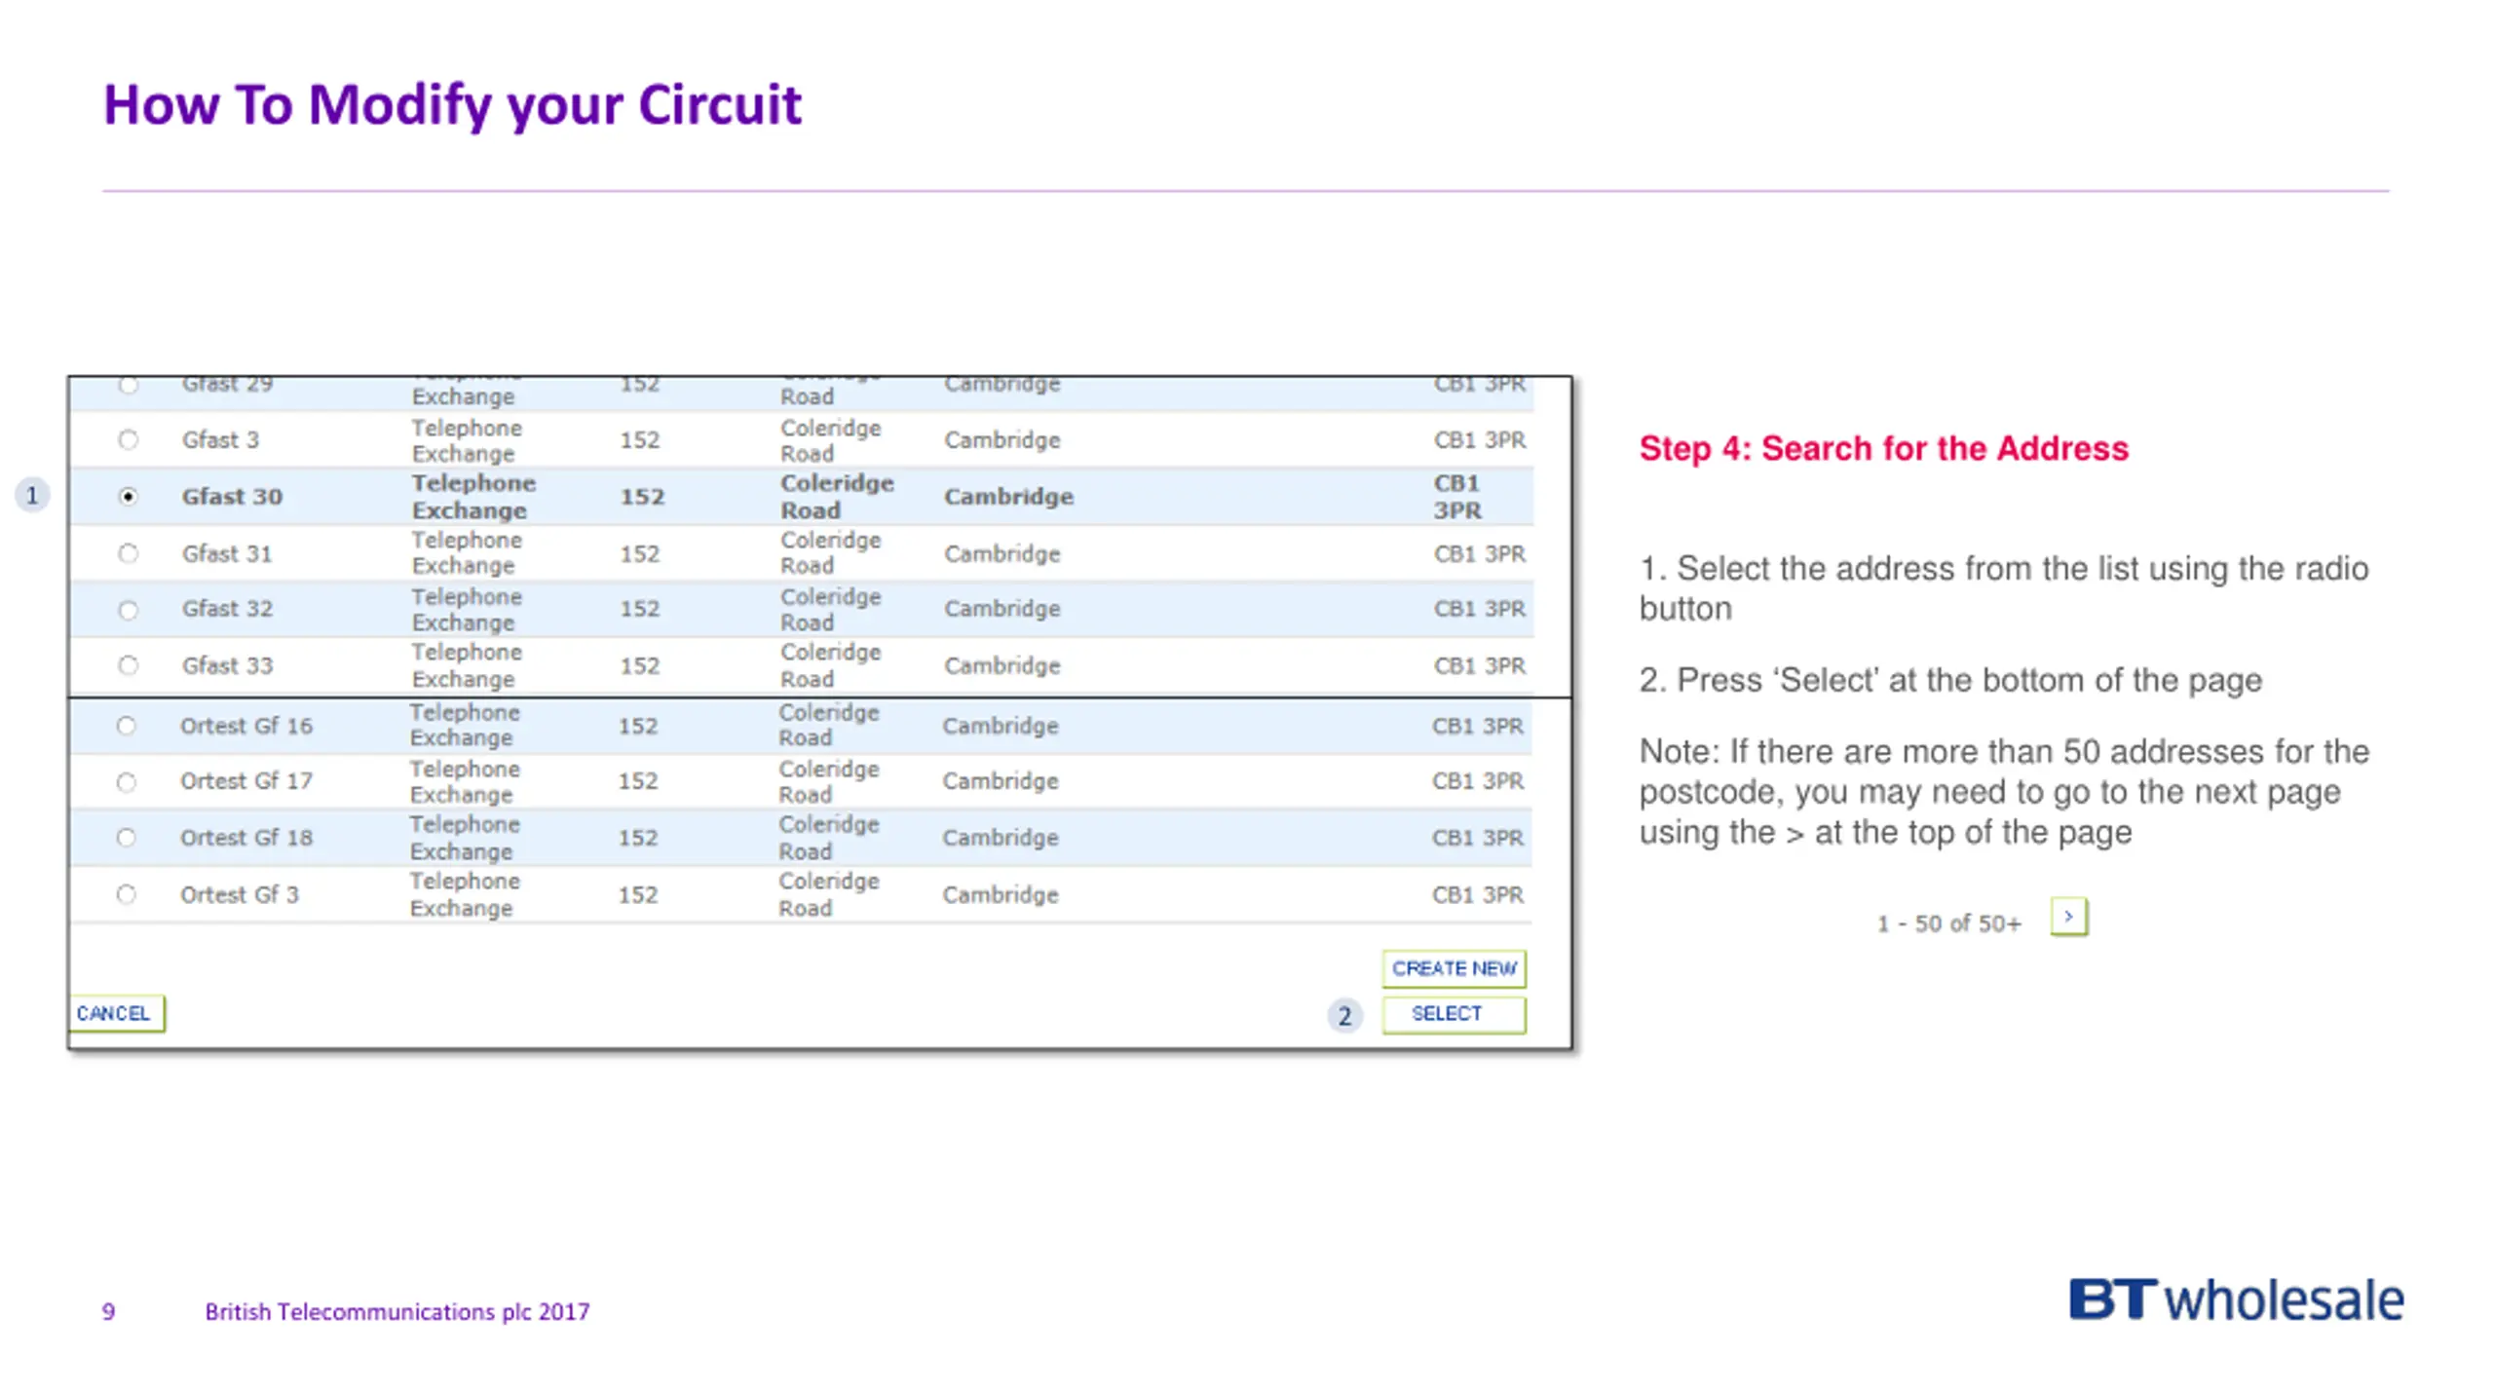Click the CREATE NEW button
Screen dimensions: 2494x1393
(x=1453, y=968)
